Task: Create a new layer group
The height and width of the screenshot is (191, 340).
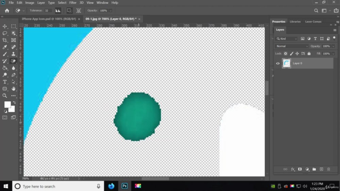Action: pyautogui.click(x=314, y=169)
